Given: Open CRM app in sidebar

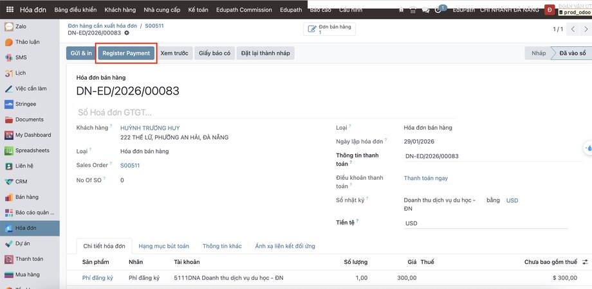Looking at the screenshot, I should click(30, 182).
